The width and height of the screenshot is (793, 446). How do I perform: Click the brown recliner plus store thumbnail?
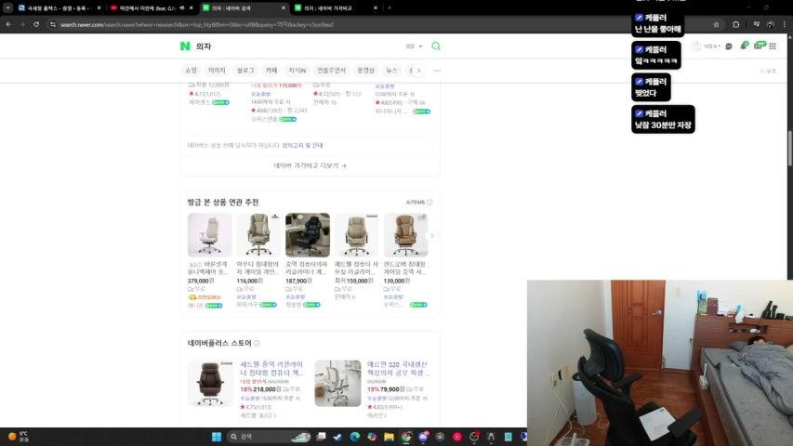click(x=210, y=384)
